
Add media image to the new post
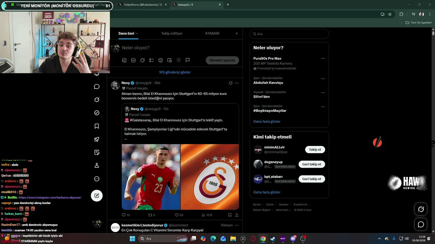tap(124, 60)
